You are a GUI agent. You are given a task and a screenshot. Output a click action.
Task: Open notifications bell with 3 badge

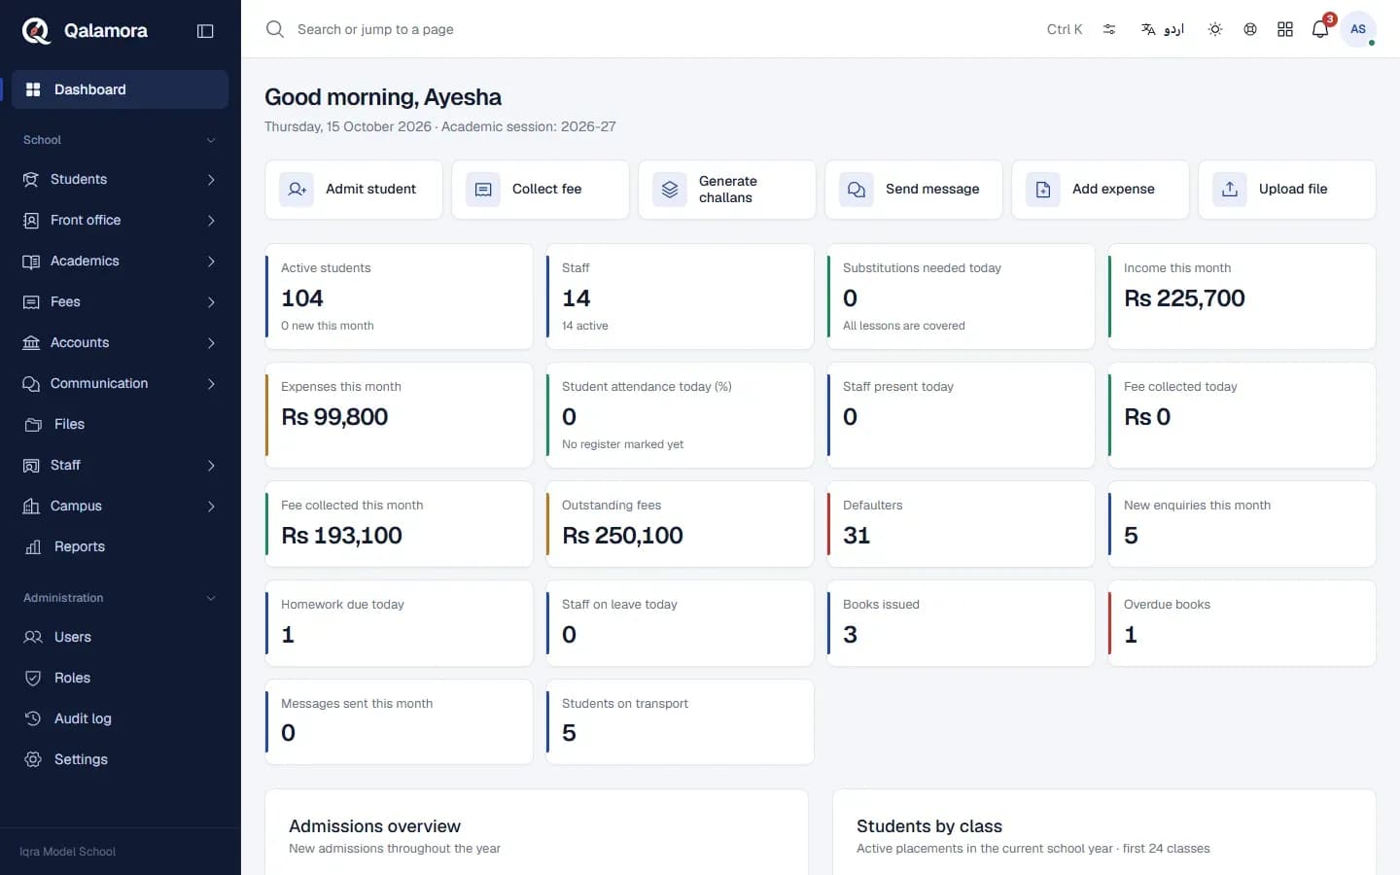[x=1320, y=28]
